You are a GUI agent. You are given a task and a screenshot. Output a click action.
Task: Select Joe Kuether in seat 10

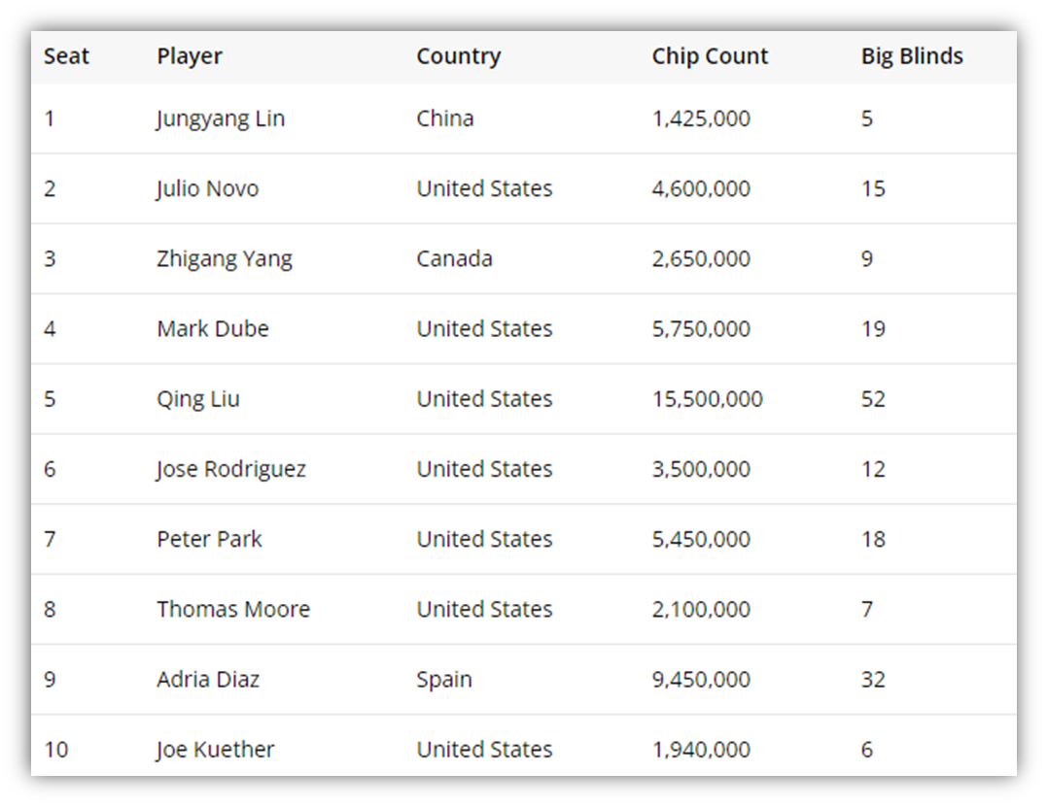(x=215, y=751)
